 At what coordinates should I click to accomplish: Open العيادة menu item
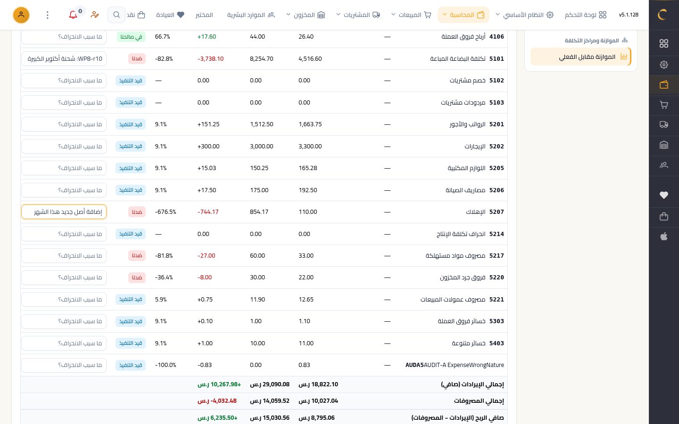tap(170, 15)
